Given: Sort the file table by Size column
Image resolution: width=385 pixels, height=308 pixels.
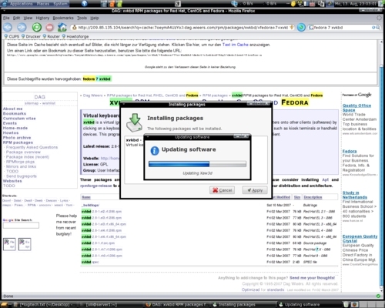Looking at the screenshot, I should tap(297, 197).
